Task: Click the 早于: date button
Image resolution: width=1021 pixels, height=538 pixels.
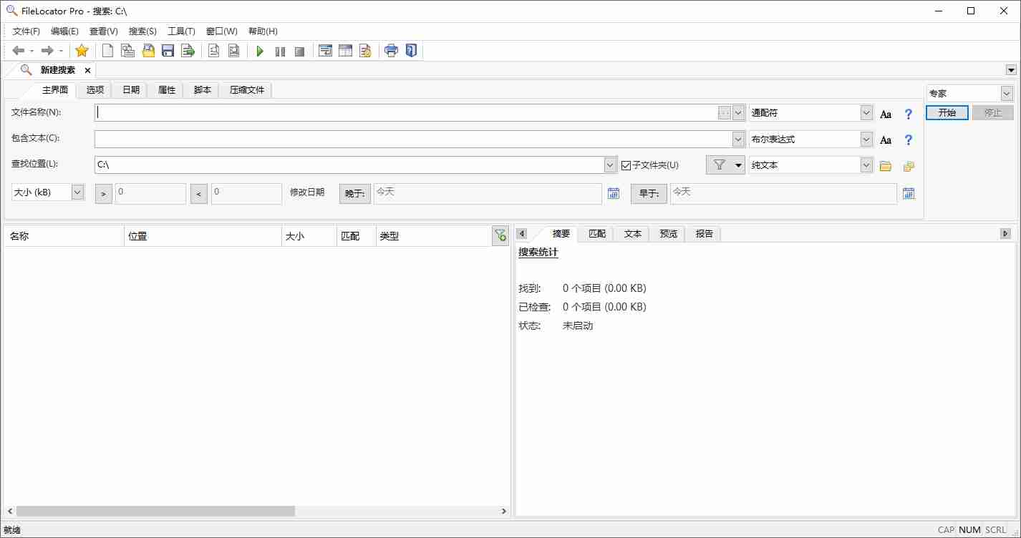Action: point(649,193)
